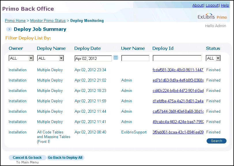This screenshot has width=234, height=166.
Task: Open deploy ID ed7b1d63-9d9a-4eff-b8f3-0368
Action: [x=178, y=80]
